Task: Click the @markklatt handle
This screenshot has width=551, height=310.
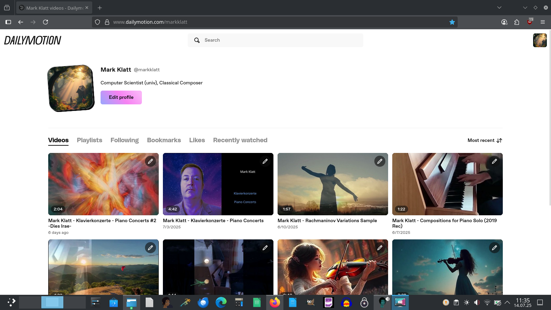Action: click(x=147, y=70)
